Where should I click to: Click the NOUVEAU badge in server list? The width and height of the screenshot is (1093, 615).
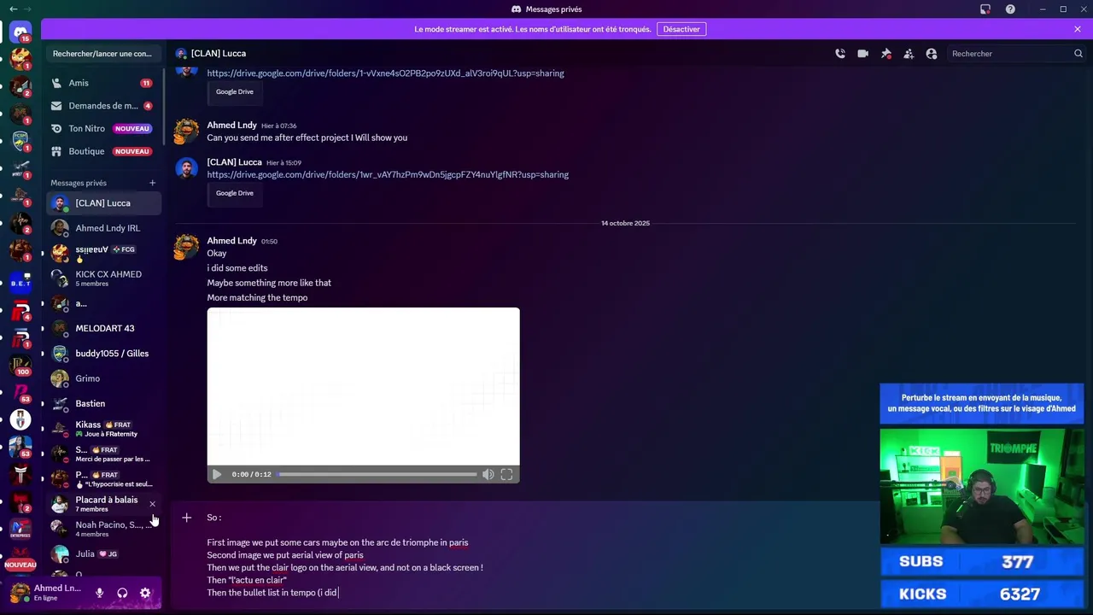(20, 565)
